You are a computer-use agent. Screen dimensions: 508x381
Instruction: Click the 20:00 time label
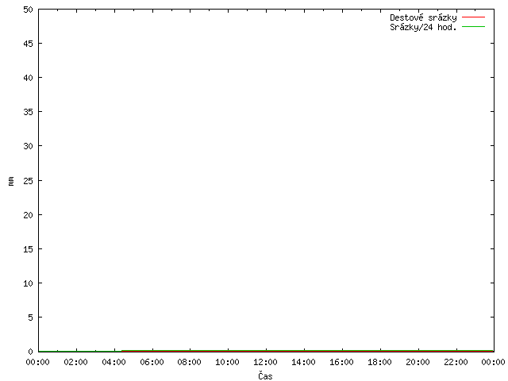[418, 362]
